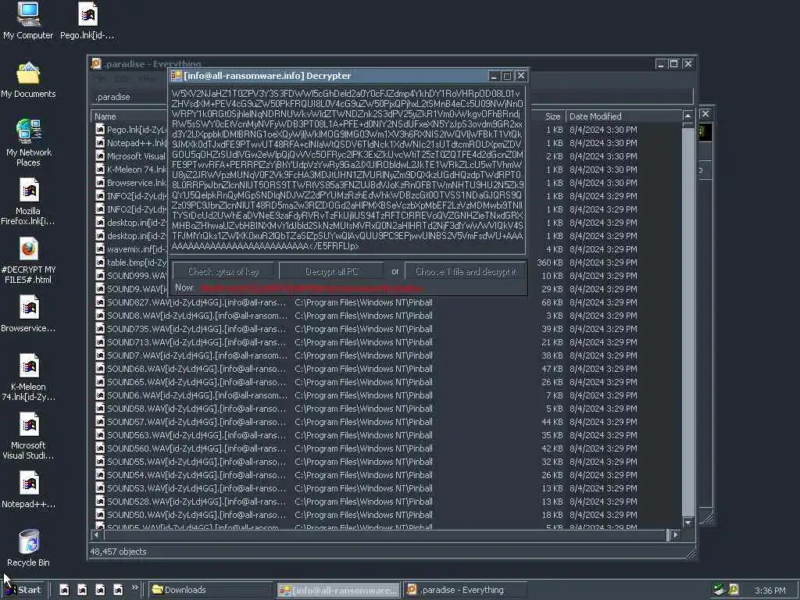Click the results list scroll down arrow

687,522
